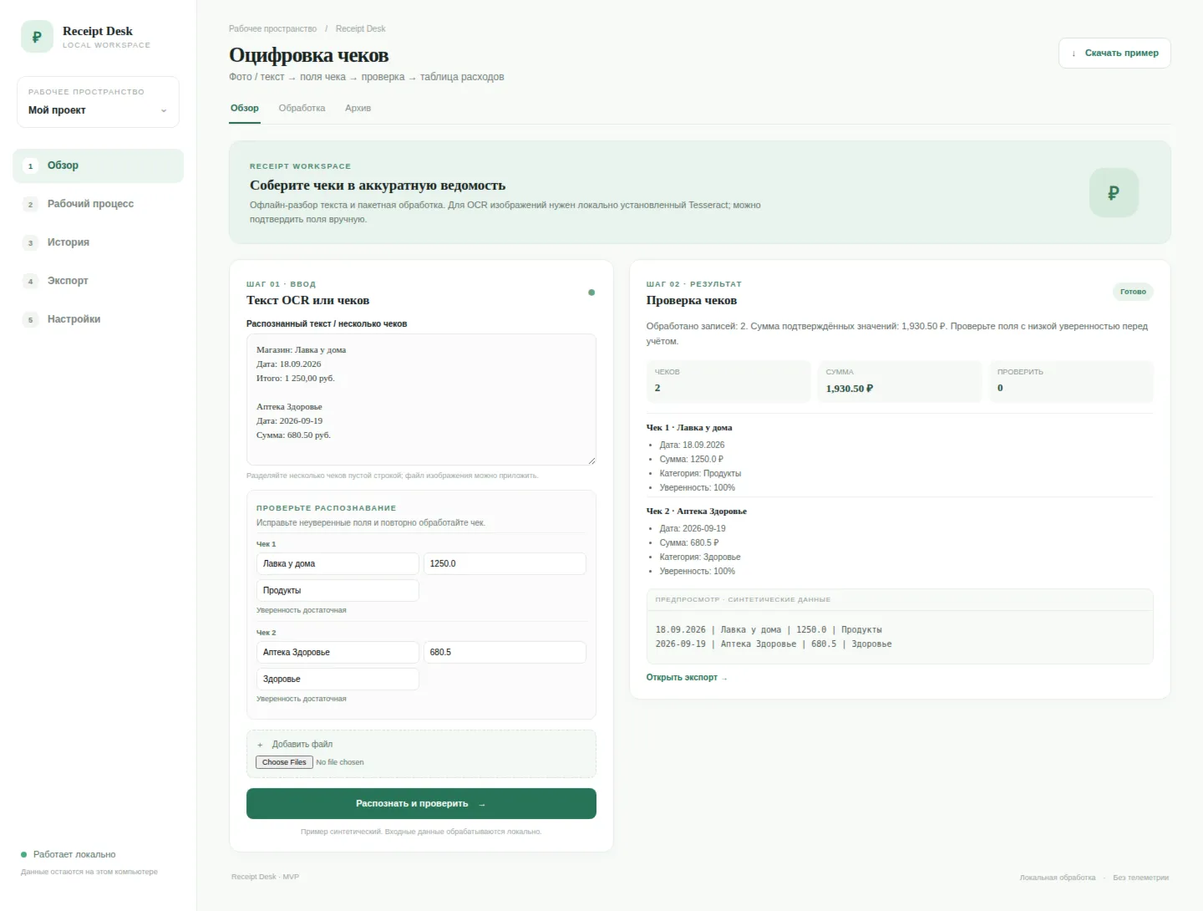
Task: Click the Сумма 1,930.50 ₽ card
Action: (900, 382)
